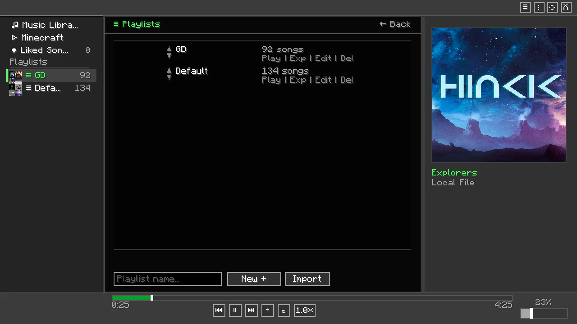Screen dimensions: 577x324
Task: Move the Default playlist down
Action: 169,77
